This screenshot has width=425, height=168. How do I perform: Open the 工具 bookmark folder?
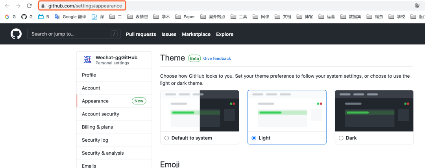coord(239,17)
